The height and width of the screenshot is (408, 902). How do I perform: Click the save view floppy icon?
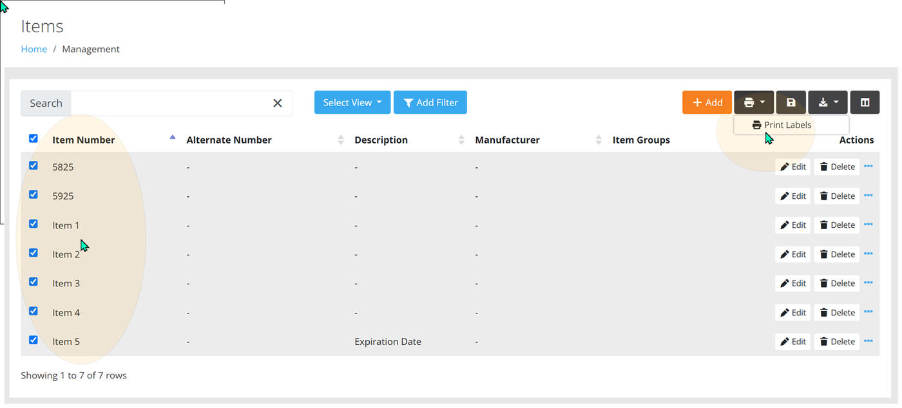click(x=791, y=102)
